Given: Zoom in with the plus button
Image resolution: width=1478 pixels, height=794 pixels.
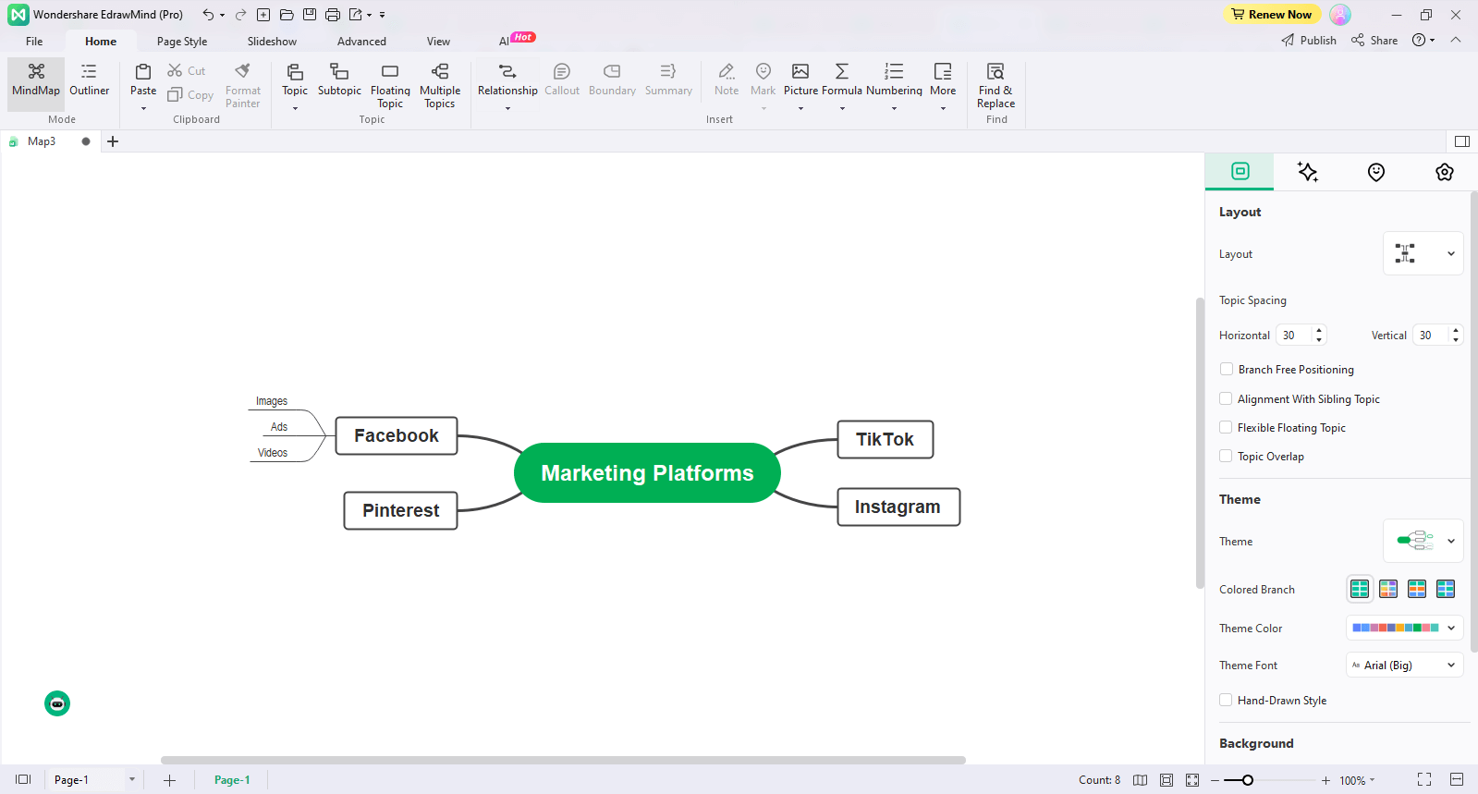Looking at the screenshot, I should tap(1325, 780).
